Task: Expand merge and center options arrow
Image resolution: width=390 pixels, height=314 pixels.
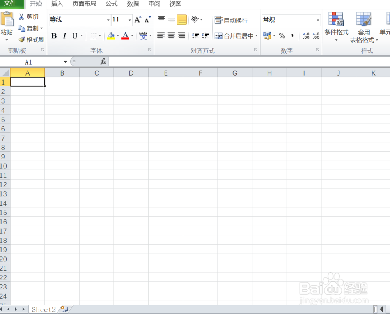Action: coord(256,36)
